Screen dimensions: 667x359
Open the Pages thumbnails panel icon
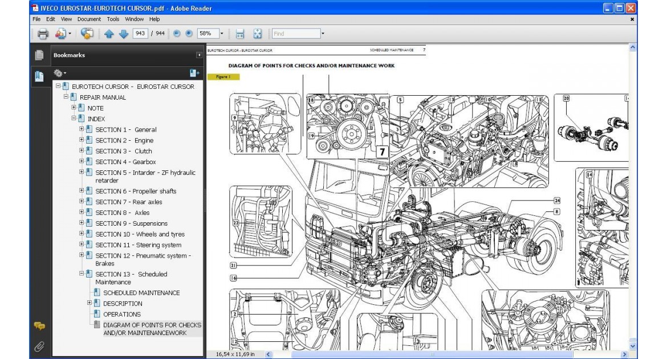click(39, 55)
